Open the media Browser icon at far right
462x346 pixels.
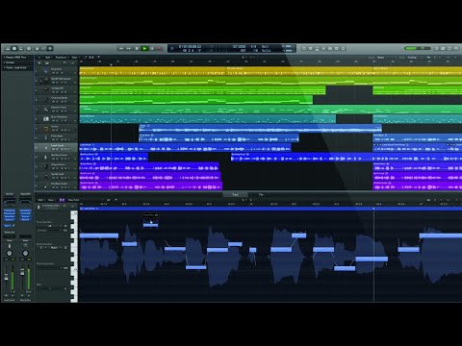(x=456, y=48)
